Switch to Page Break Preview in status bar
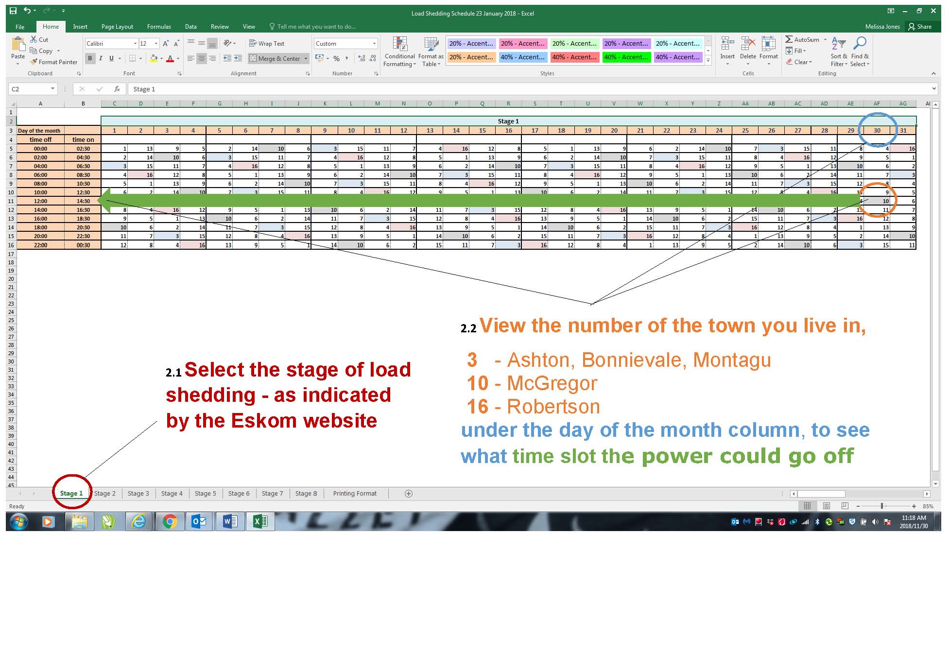The height and width of the screenshot is (671, 949). coord(845,506)
